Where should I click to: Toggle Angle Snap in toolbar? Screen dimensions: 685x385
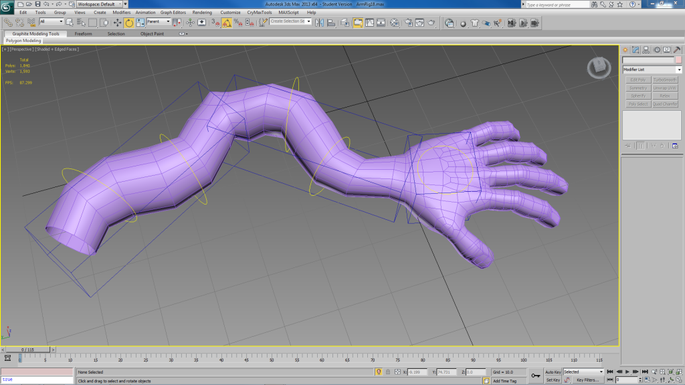(227, 22)
